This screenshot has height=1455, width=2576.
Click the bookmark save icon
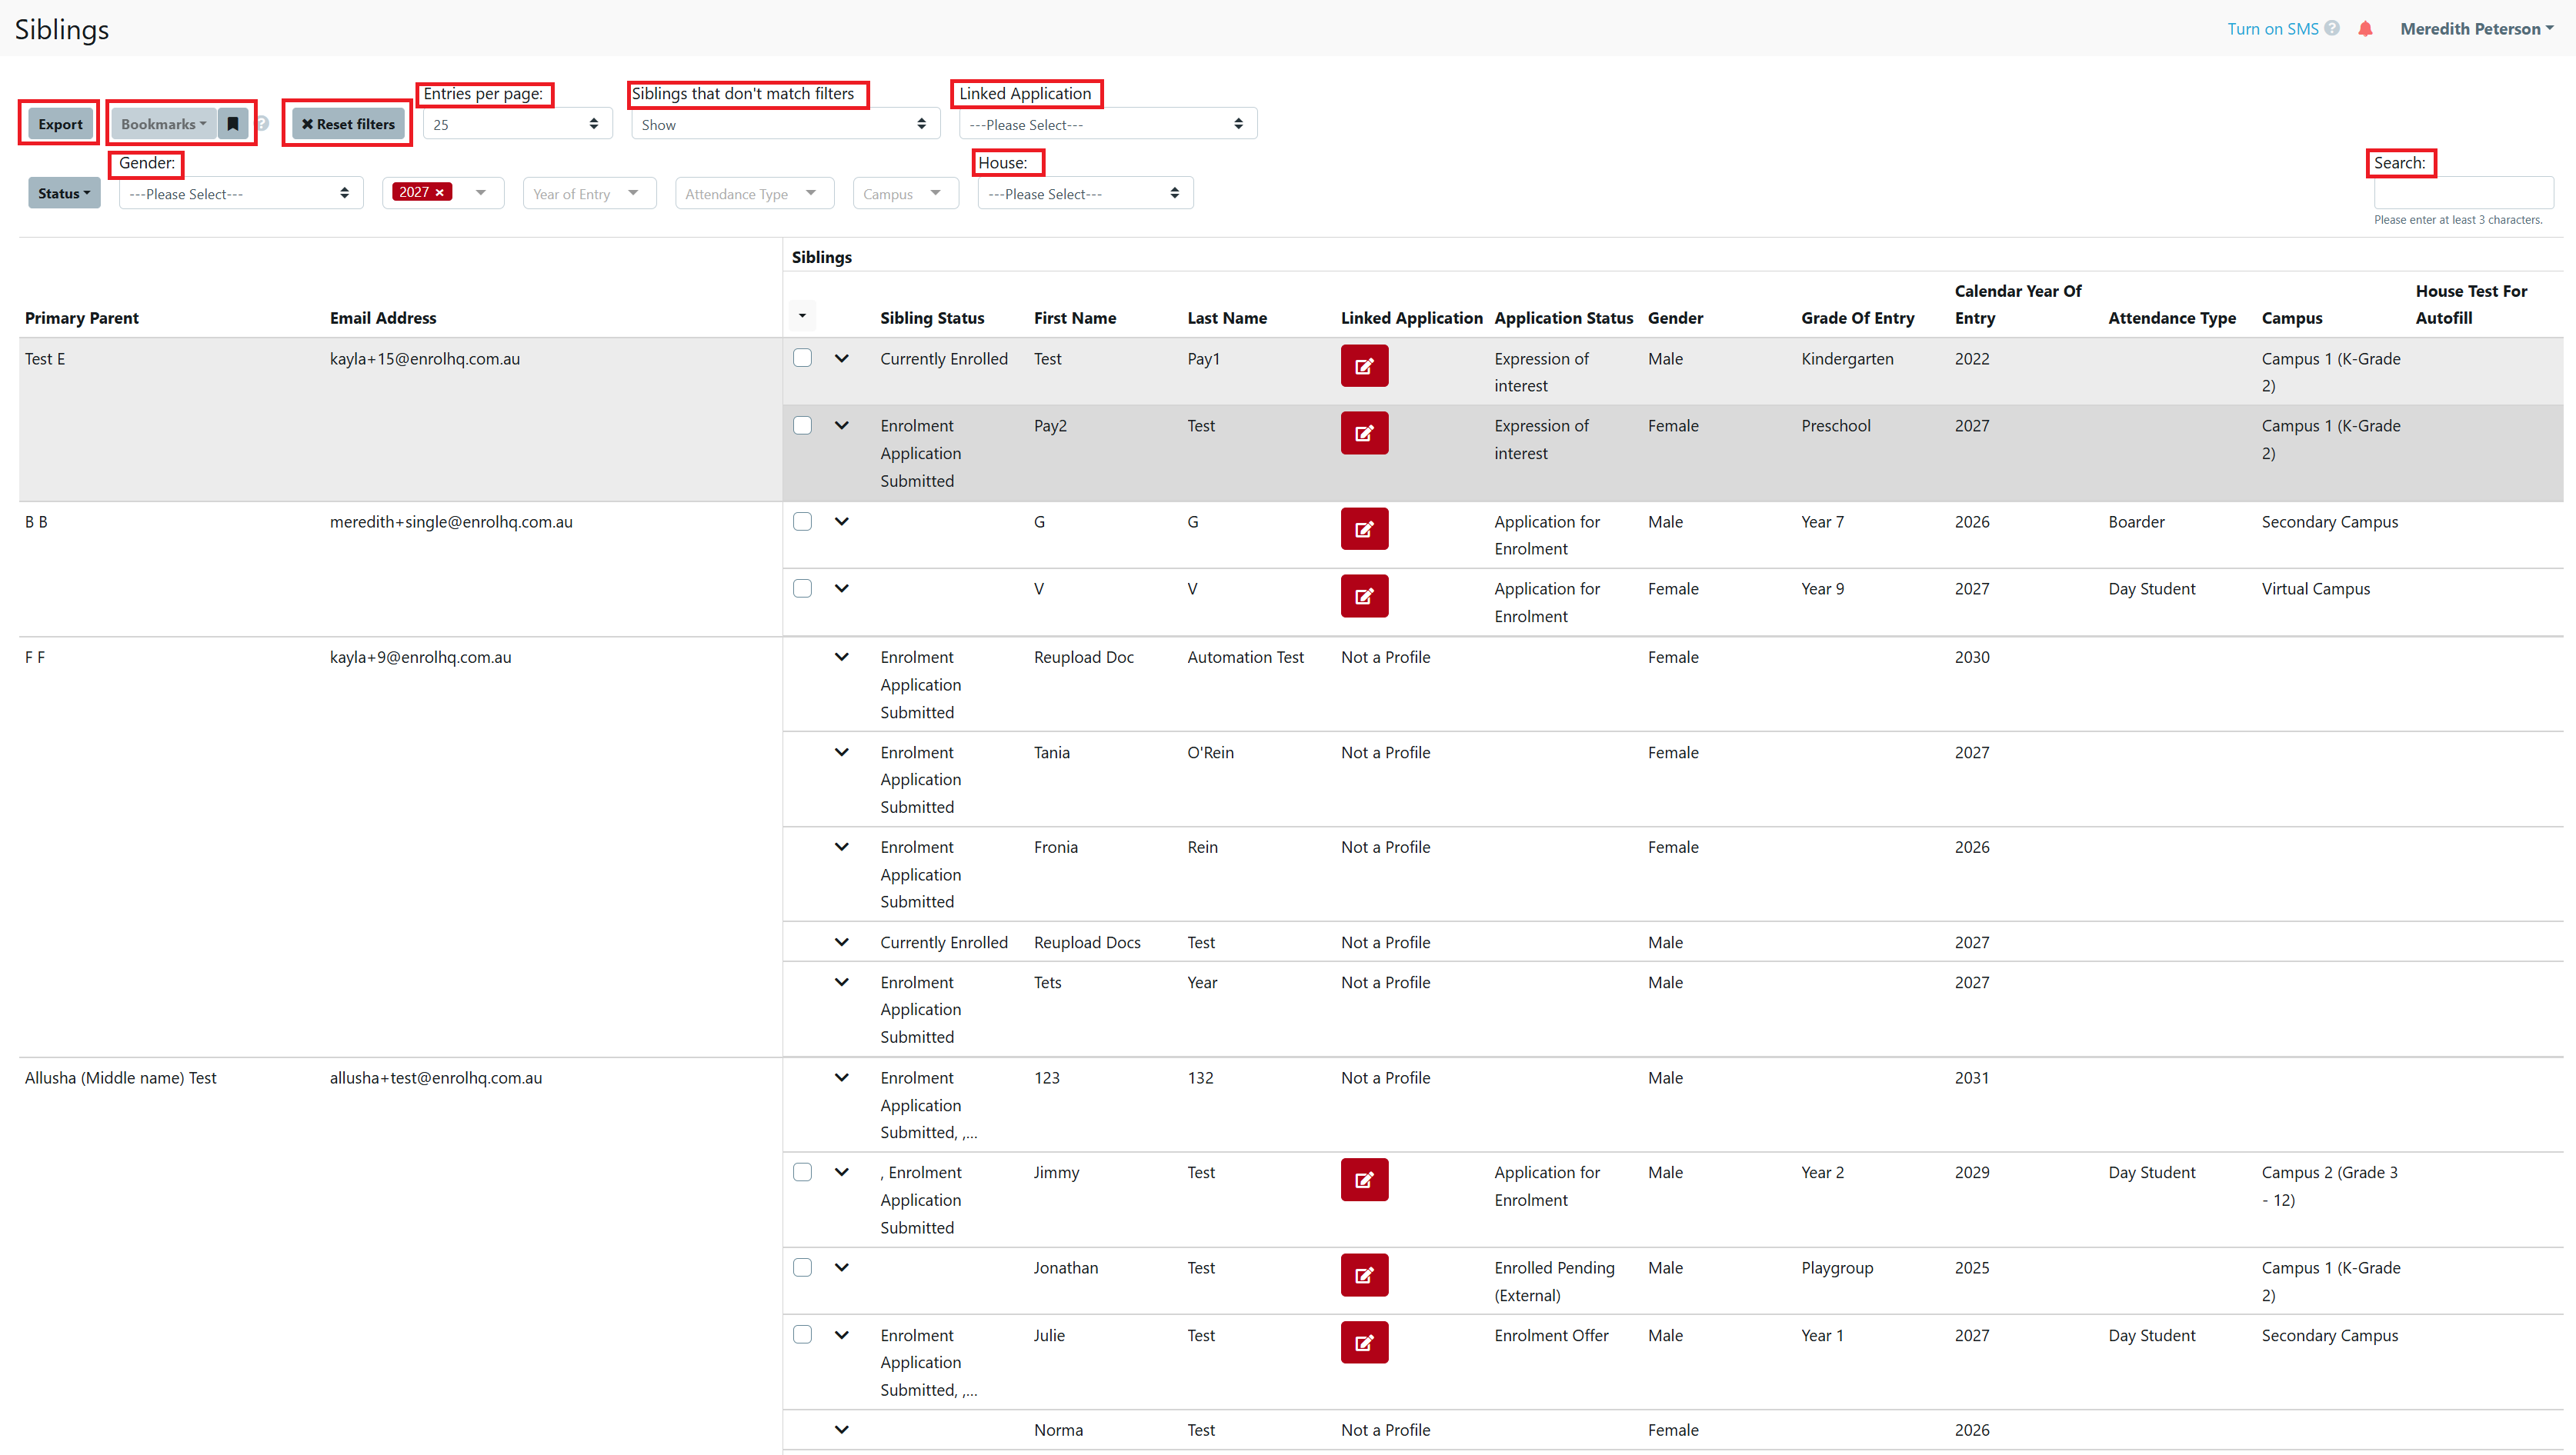coord(232,124)
